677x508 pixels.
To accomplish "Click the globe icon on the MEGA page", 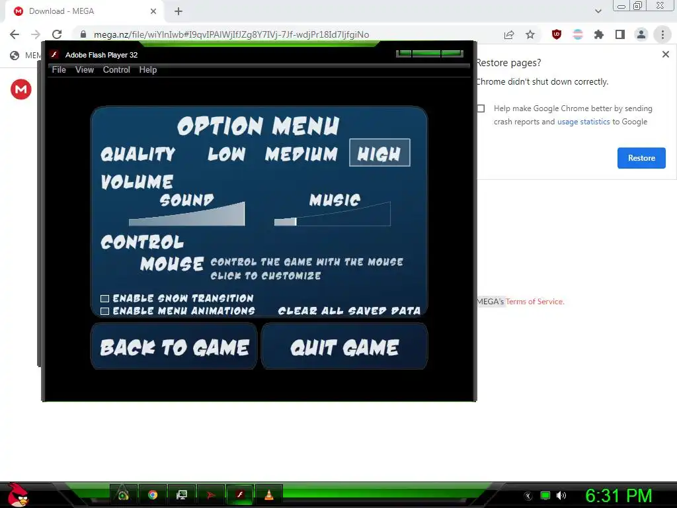I will pos(15,56).
